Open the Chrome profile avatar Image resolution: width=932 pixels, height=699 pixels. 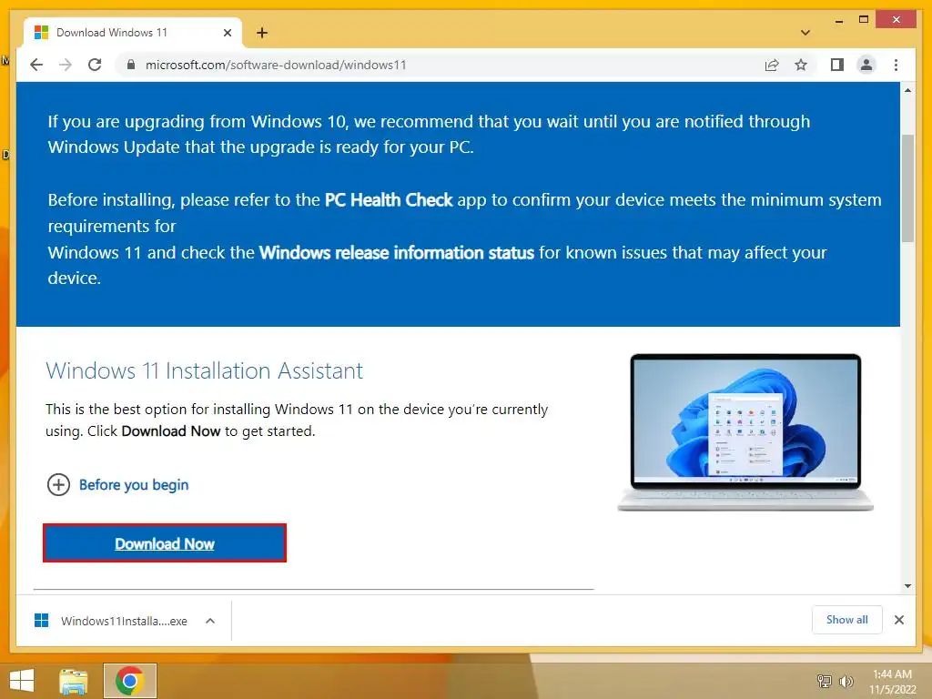click(866, 65)
